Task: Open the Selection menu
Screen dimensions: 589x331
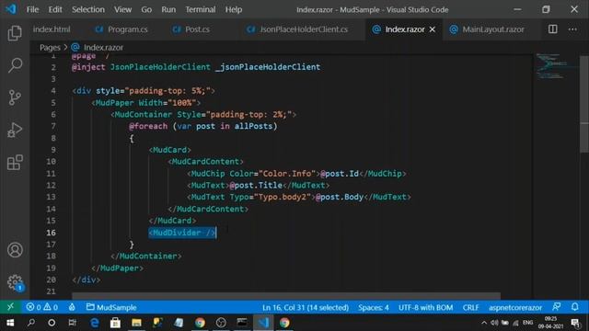Action: coord(88,9)
